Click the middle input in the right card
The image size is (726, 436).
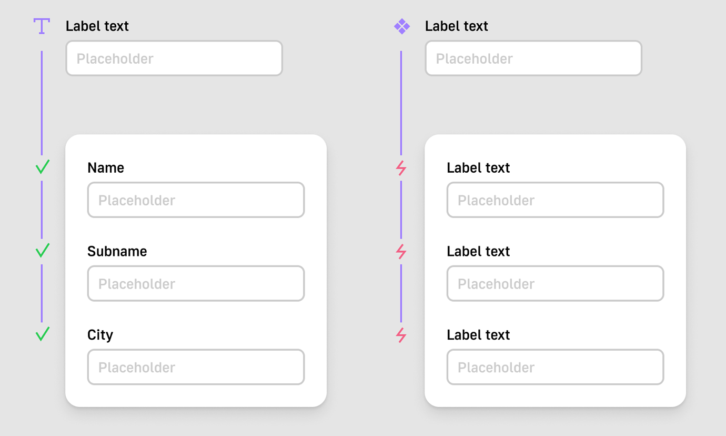[x=555, y=284]
